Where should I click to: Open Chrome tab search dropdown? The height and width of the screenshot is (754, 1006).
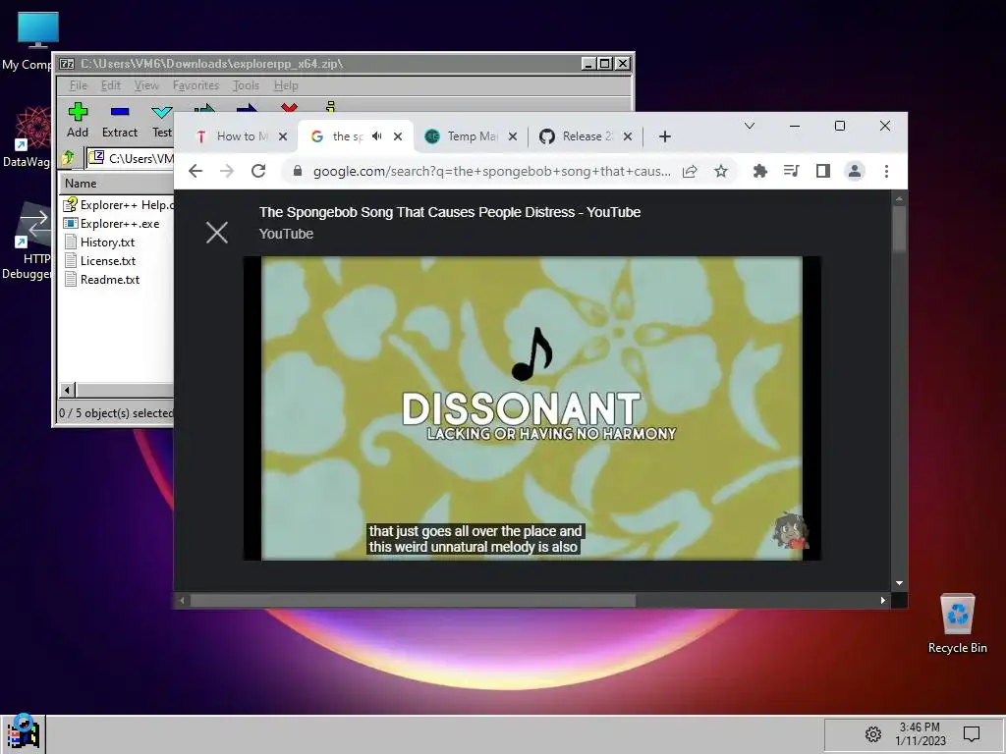click(x=750, y=126)
